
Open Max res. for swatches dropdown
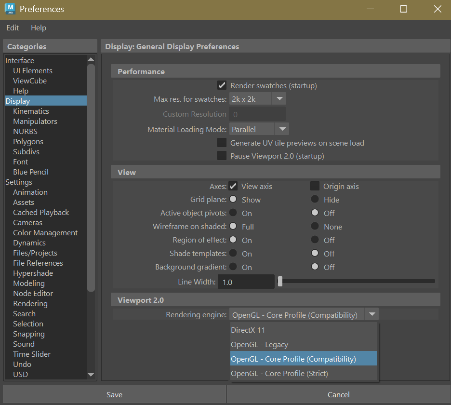coord(257,99)
